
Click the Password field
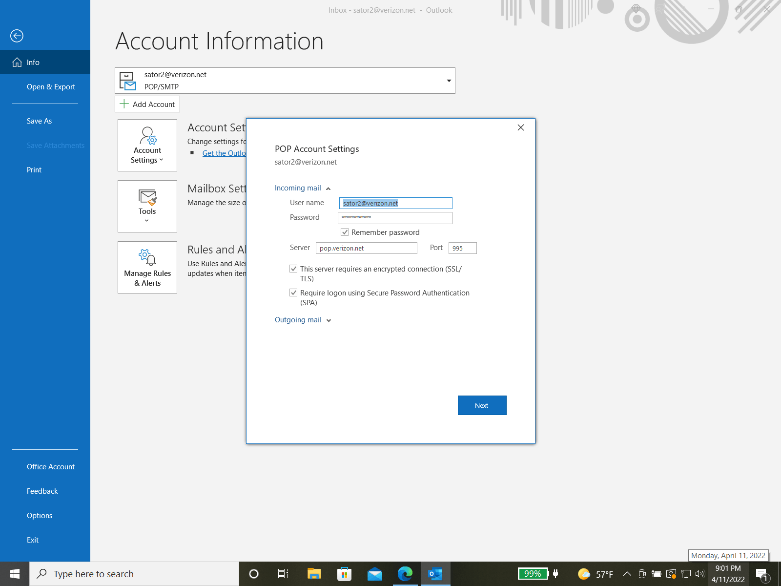[395, 218]
